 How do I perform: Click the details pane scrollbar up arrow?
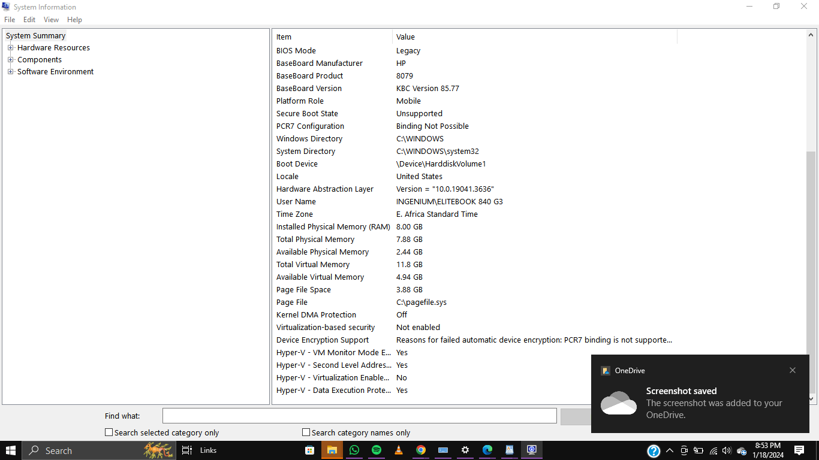[811, 35]
